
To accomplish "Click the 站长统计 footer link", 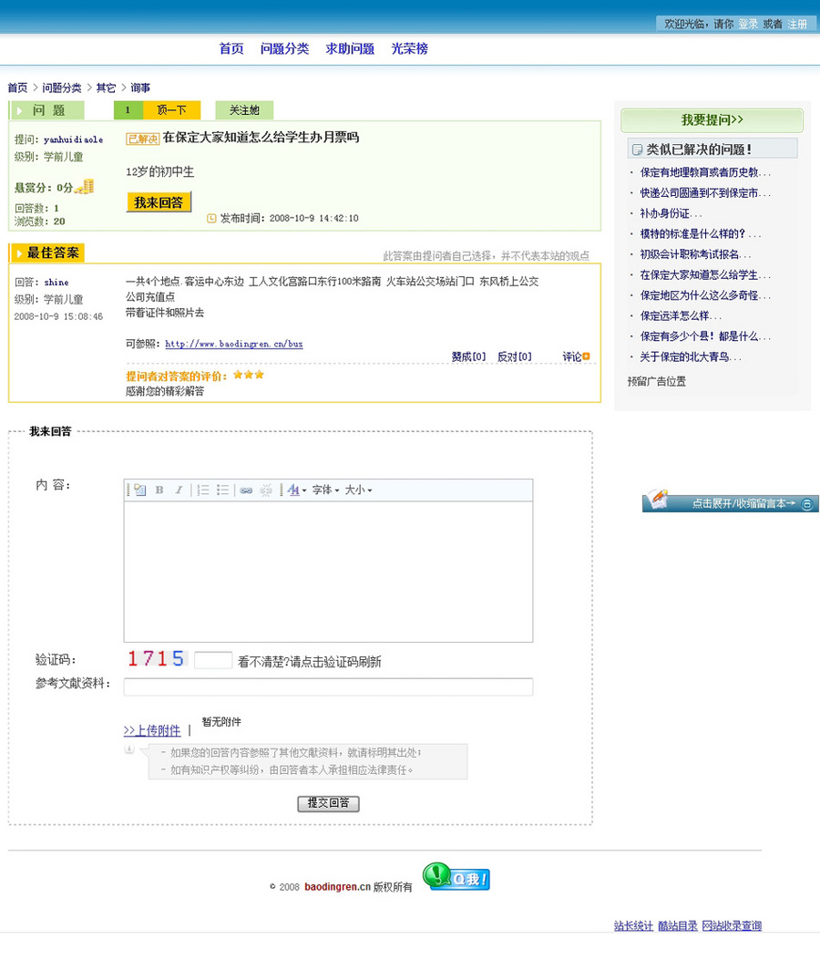I will tap(633, 925).
